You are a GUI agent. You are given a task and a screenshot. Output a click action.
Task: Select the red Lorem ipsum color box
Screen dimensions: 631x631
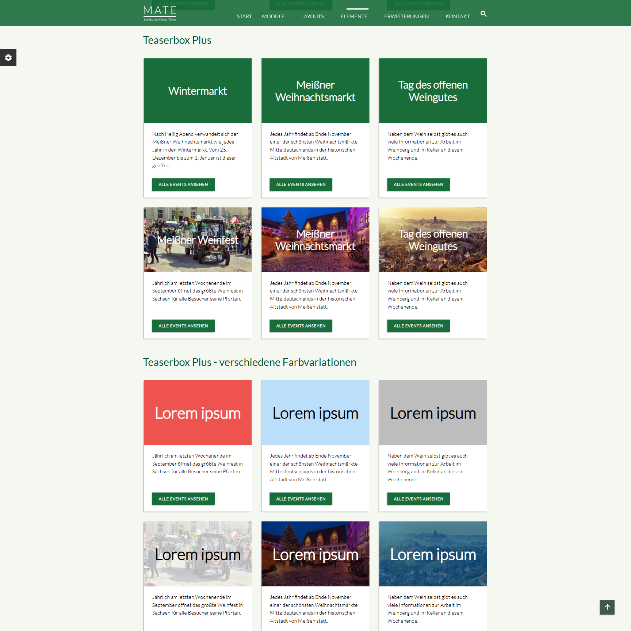[x=198, y=413]
